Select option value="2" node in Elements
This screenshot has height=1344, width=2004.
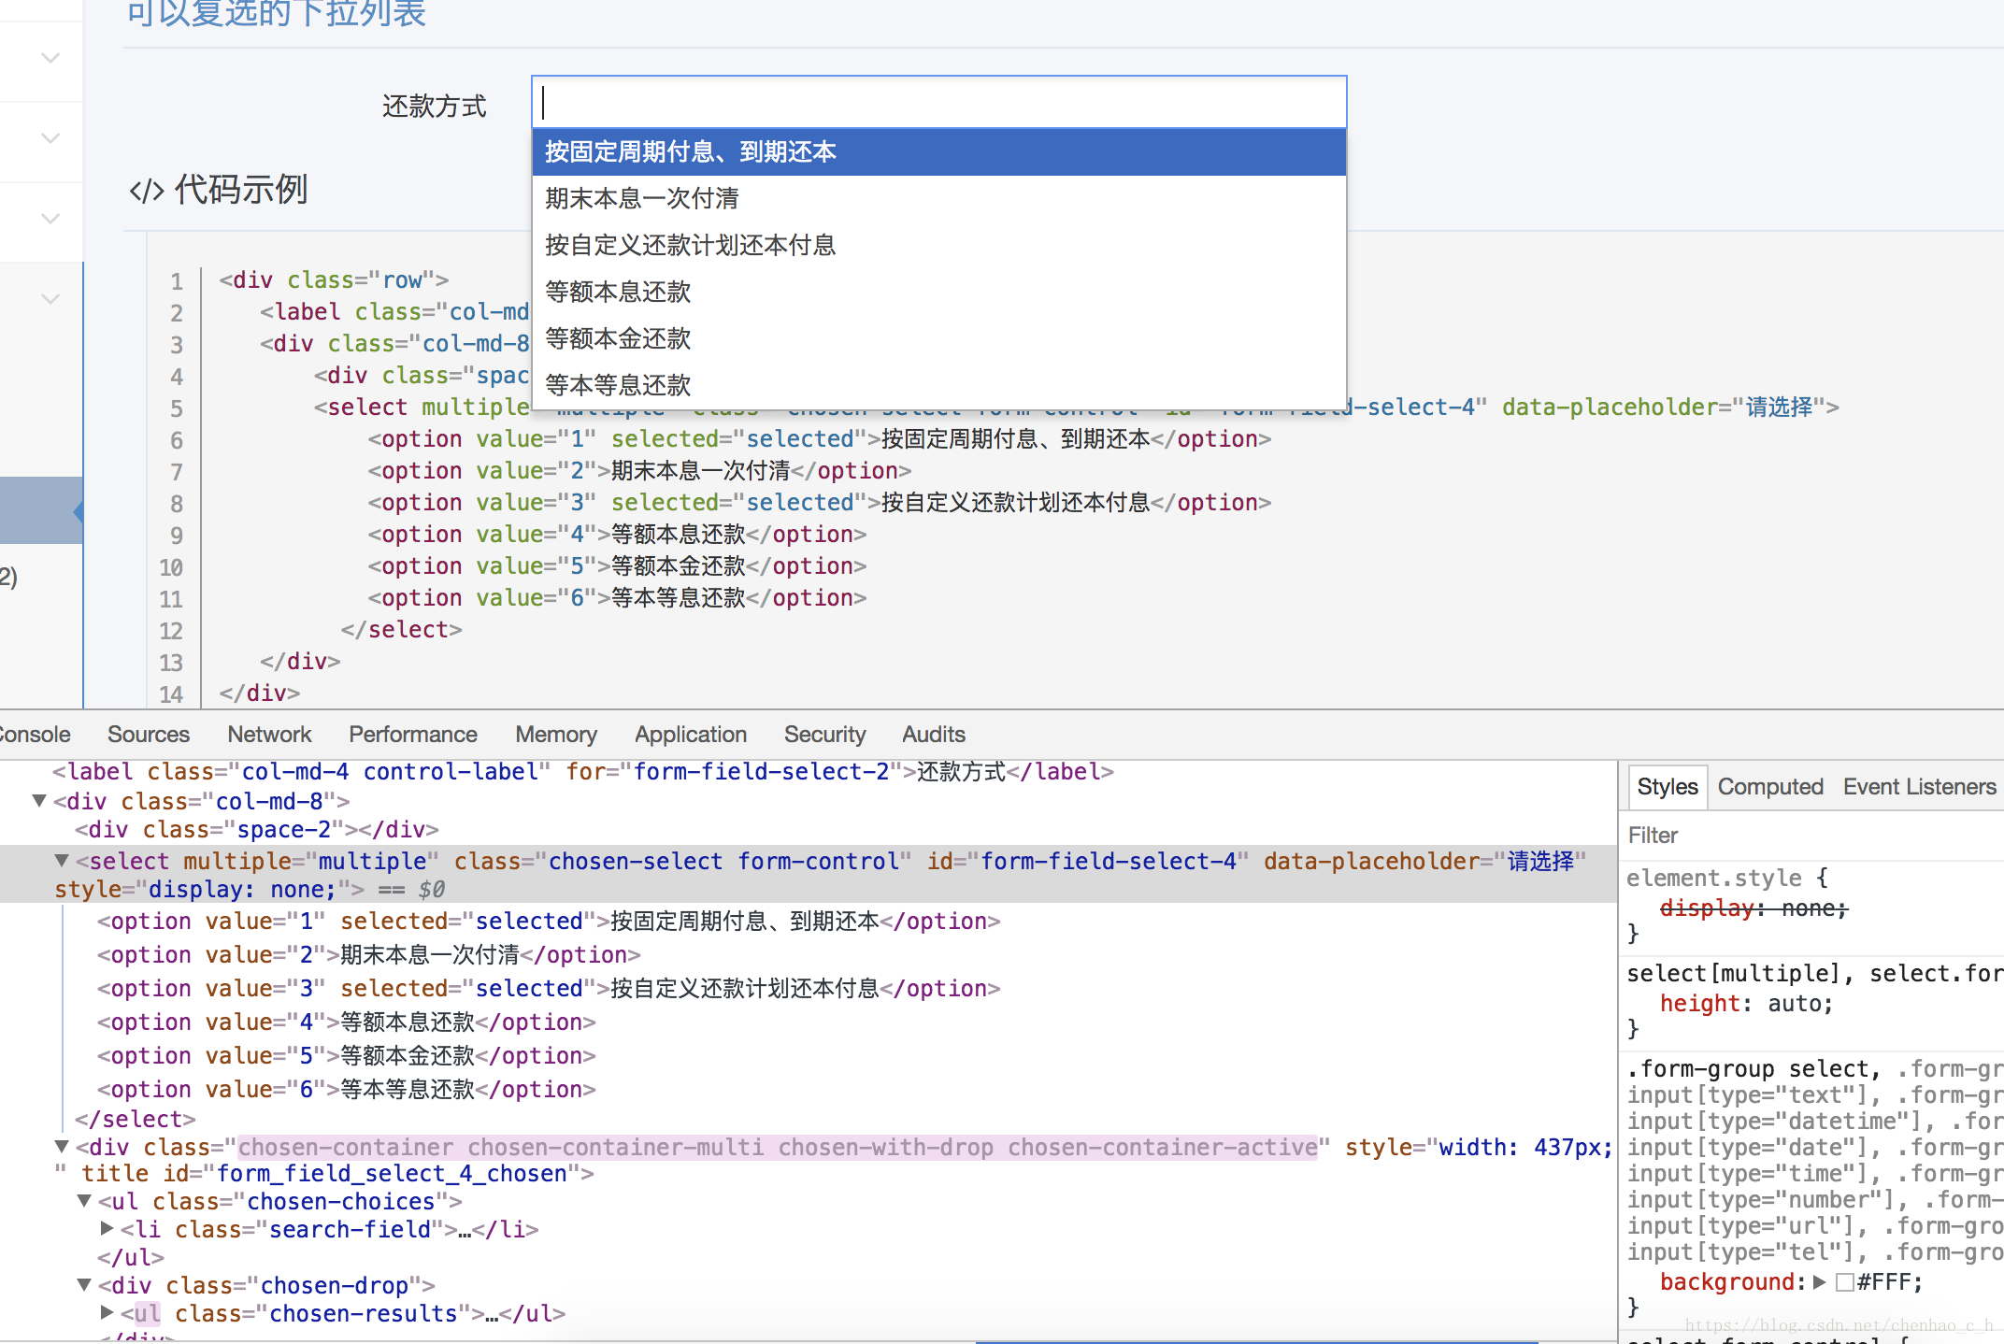point(369,955)
